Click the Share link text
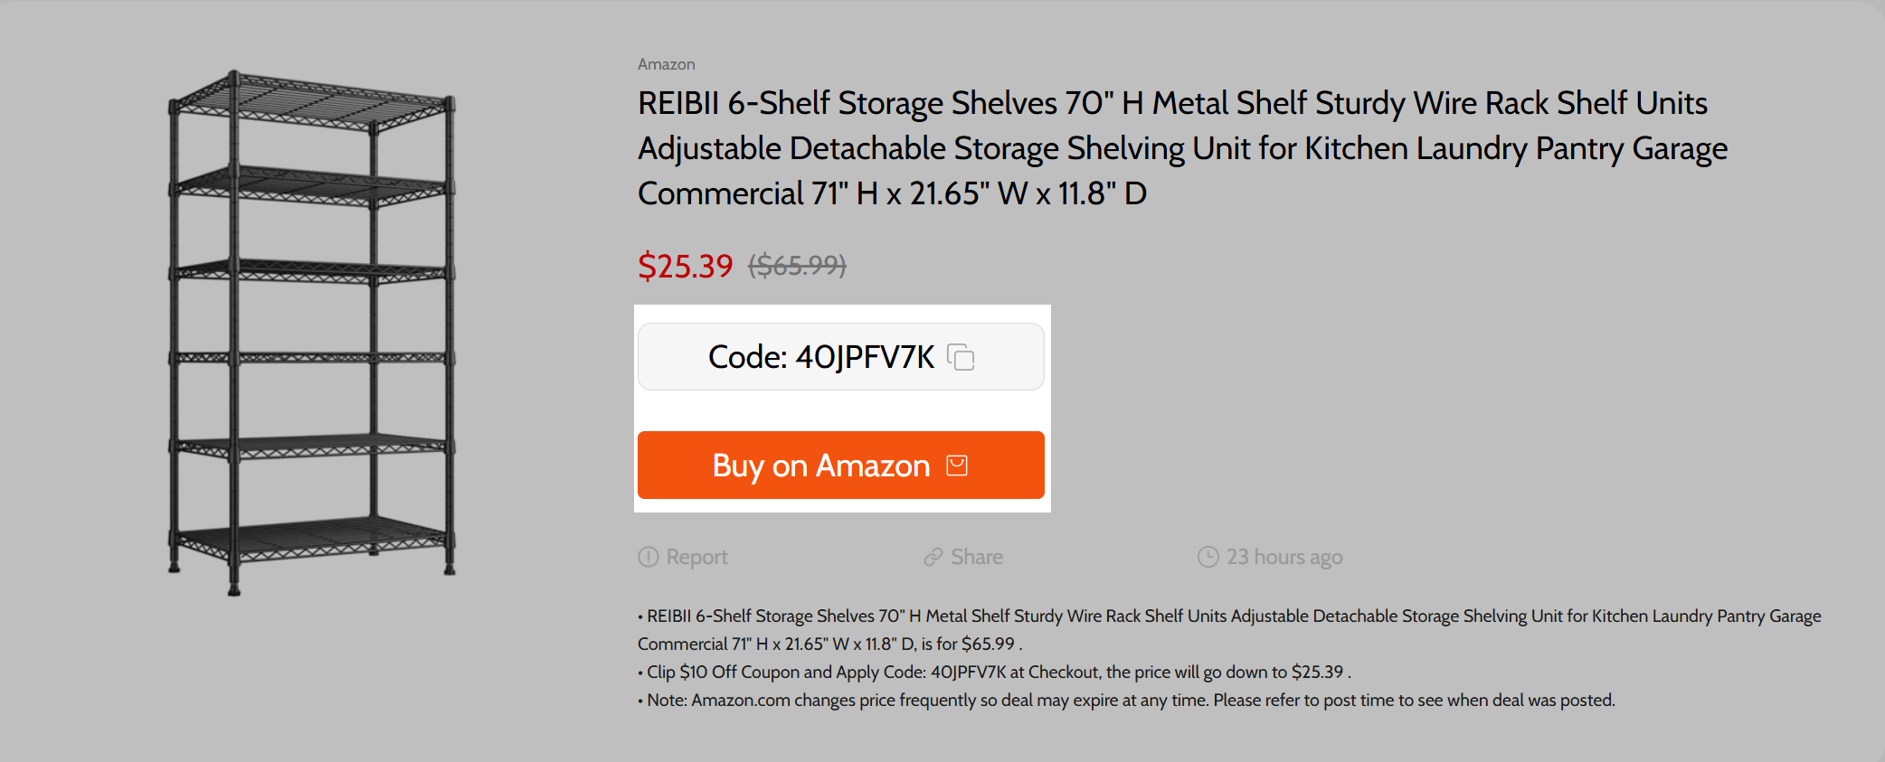 point(977,557)
